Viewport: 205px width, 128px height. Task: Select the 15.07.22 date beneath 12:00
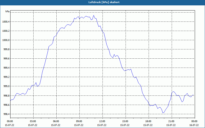[x=102, y=125]
